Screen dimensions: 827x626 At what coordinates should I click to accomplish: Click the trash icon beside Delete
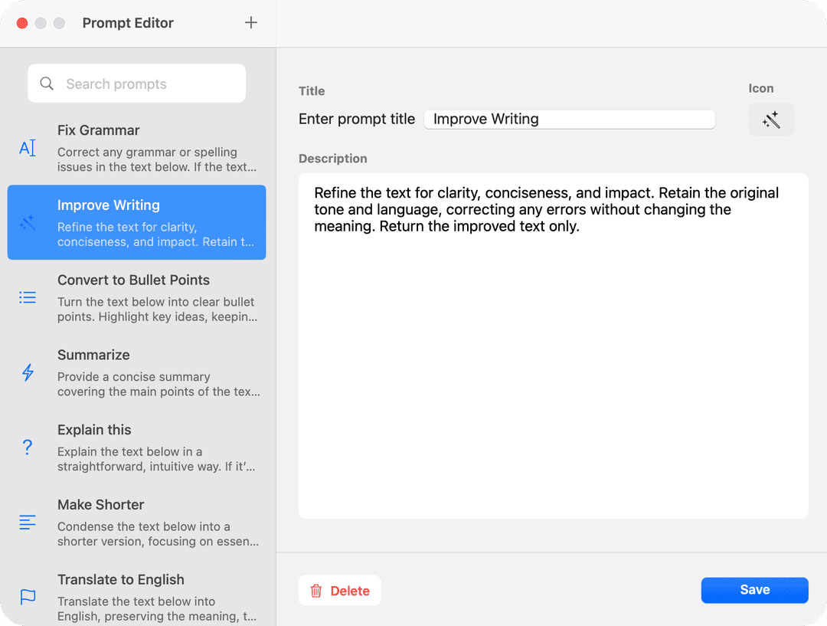[317, 590]
